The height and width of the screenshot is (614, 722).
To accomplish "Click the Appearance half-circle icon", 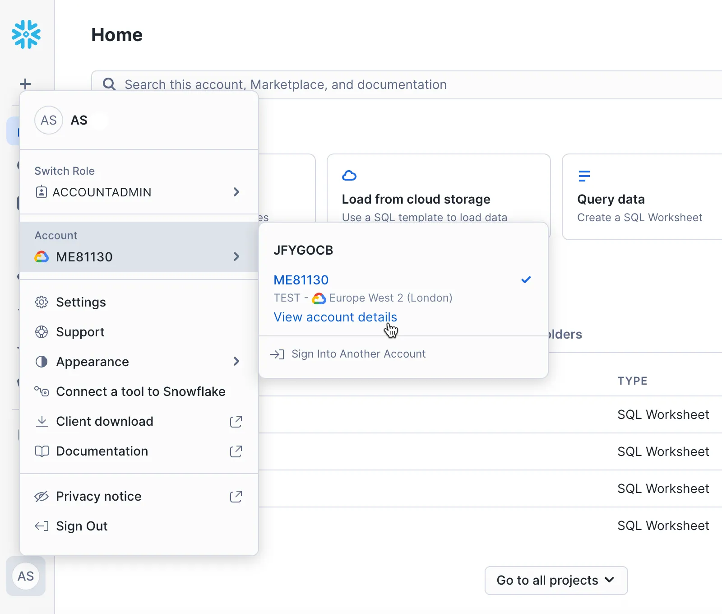I will tap(42, 362).
